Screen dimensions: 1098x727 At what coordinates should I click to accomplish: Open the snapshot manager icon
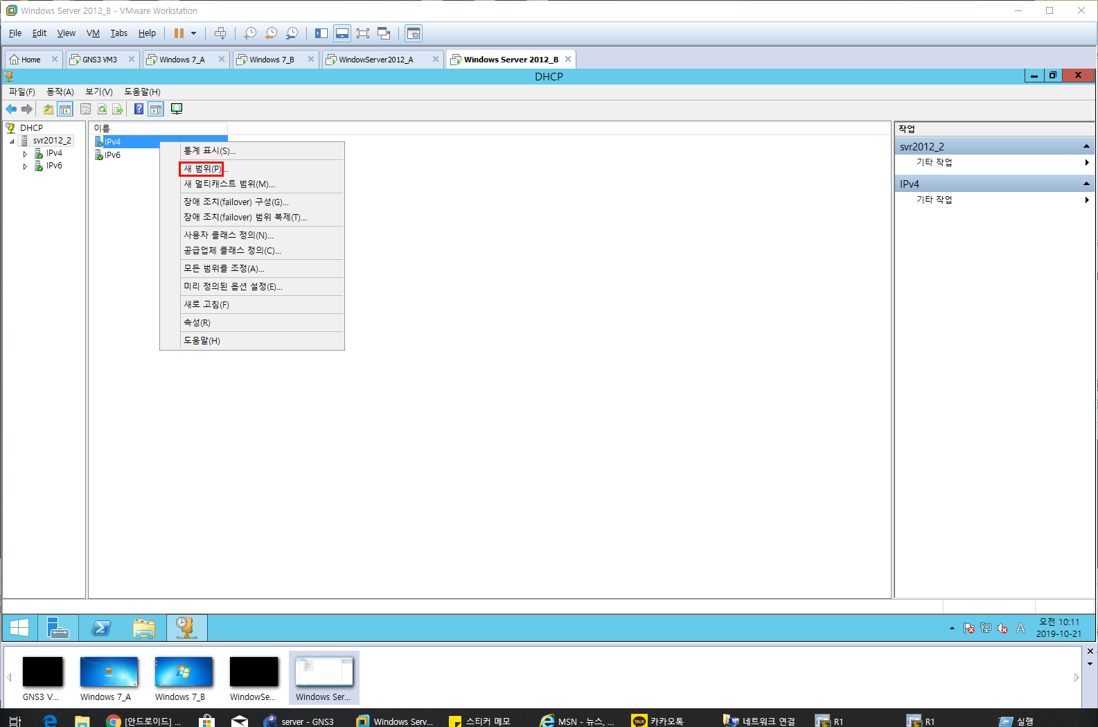(292, 33)
